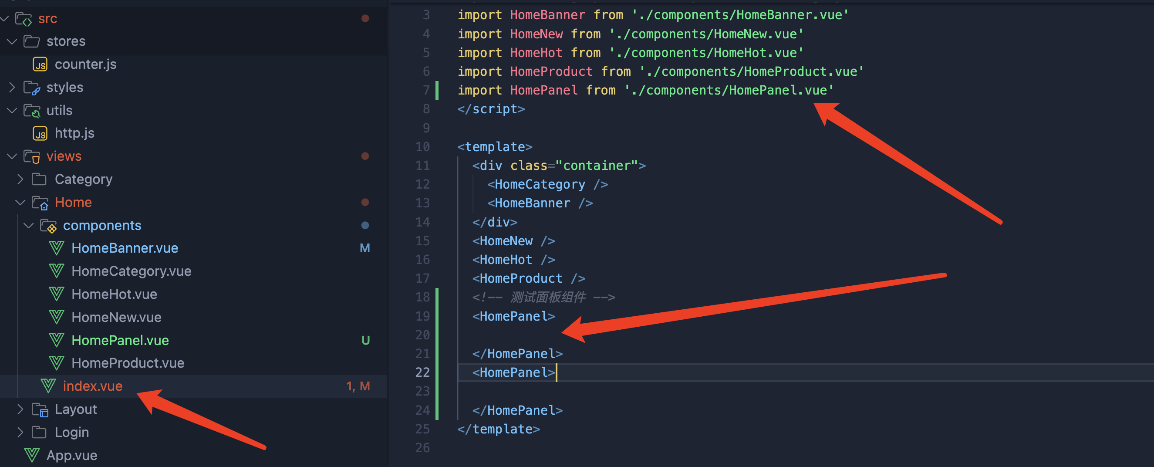Click </HomePanel> closing tag on line 24
This screenshot has height=467, width=1154.
coord(517,410)
